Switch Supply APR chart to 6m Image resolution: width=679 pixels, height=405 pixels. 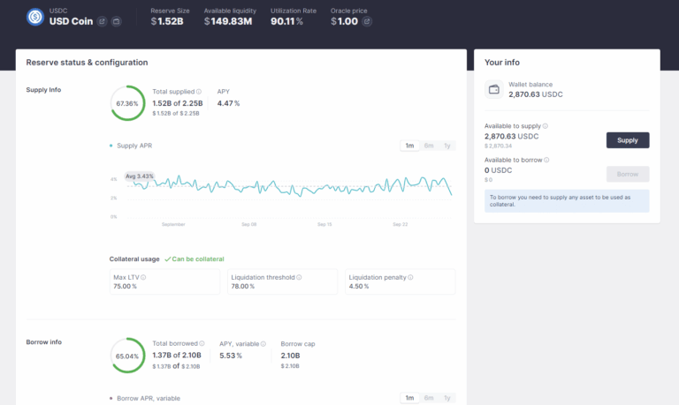[429, 146]
